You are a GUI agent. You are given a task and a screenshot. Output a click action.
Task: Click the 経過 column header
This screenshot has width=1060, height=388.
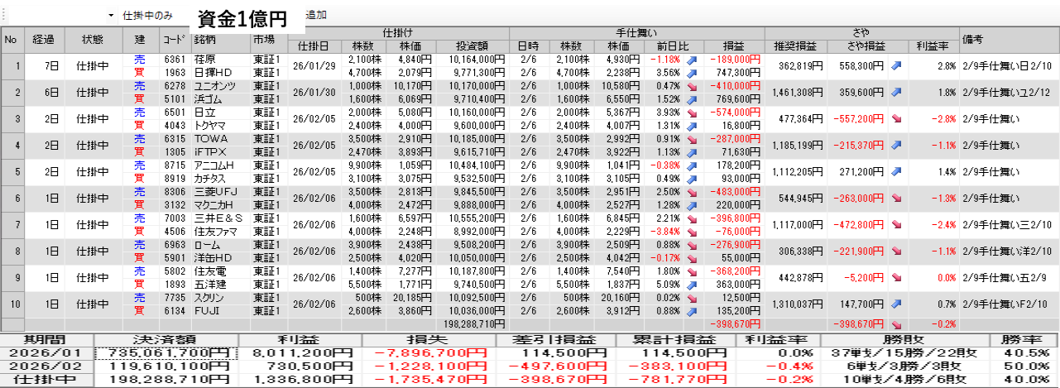43,39
